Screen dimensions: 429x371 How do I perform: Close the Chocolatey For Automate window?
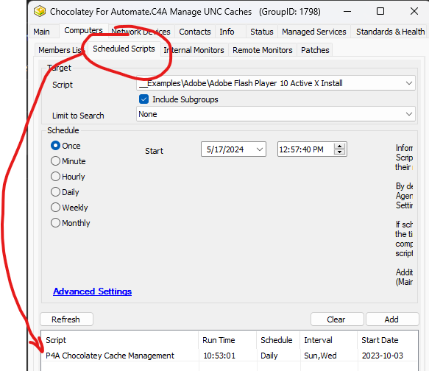(414, 12)
